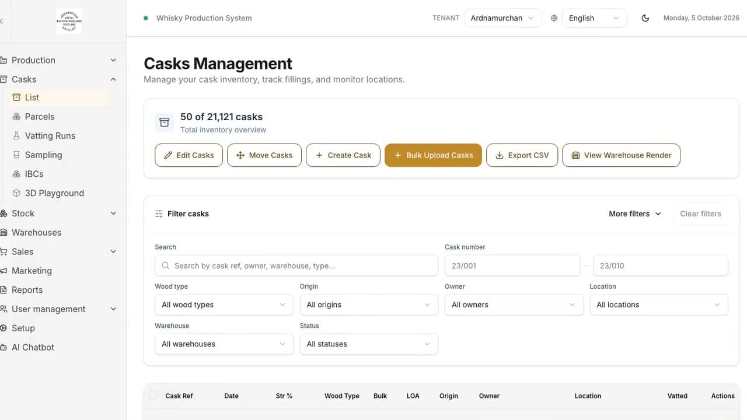
Task: Collapse the sidebar with the arrow
Action: 2,21
